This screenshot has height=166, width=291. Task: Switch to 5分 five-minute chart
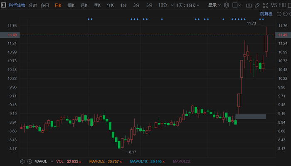coord(149,5)
